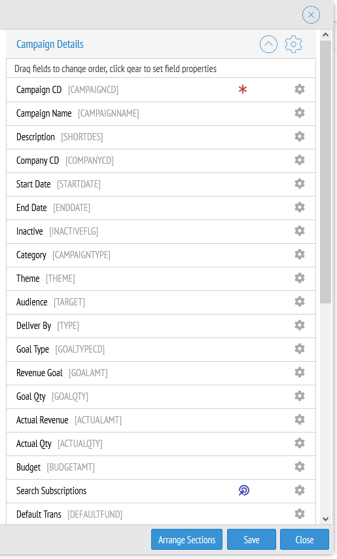The height and width of the screenshot is (559, 337).
Task: Click the scrollbar up arrow
Action: tap(325, 35)
